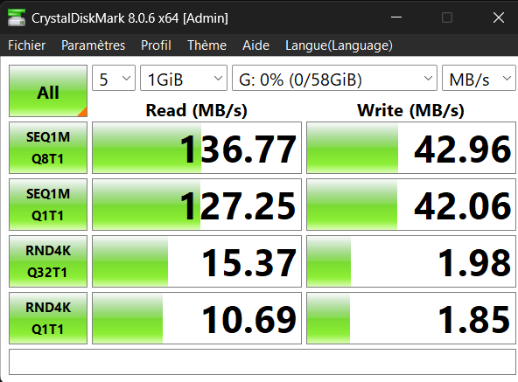
Task: Open the Aide menu
Action: [x=255, y=45]
